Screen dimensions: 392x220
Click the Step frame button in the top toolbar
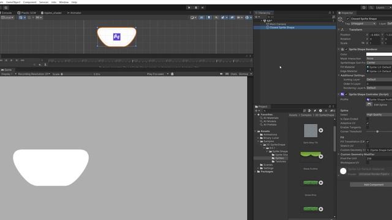point(203,7)
